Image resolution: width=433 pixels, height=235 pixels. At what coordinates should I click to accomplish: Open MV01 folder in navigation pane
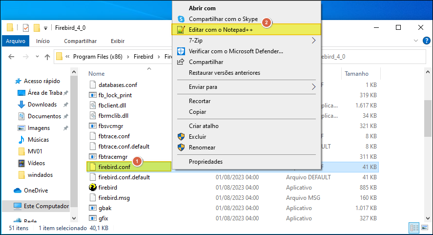35,151
